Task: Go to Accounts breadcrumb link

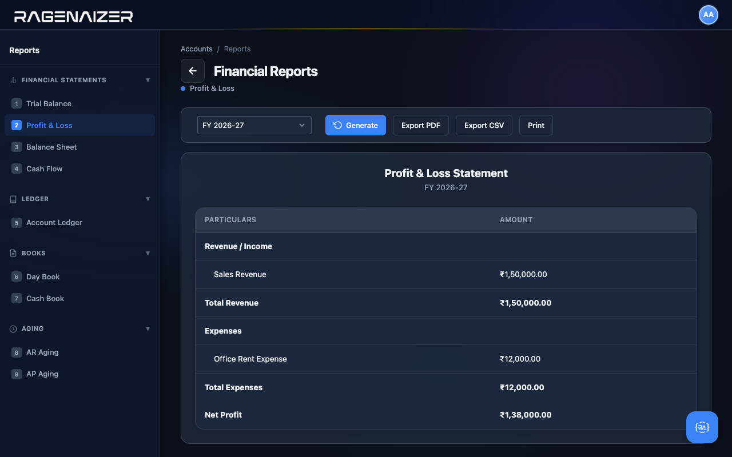Action: click(x=197, y=49)
